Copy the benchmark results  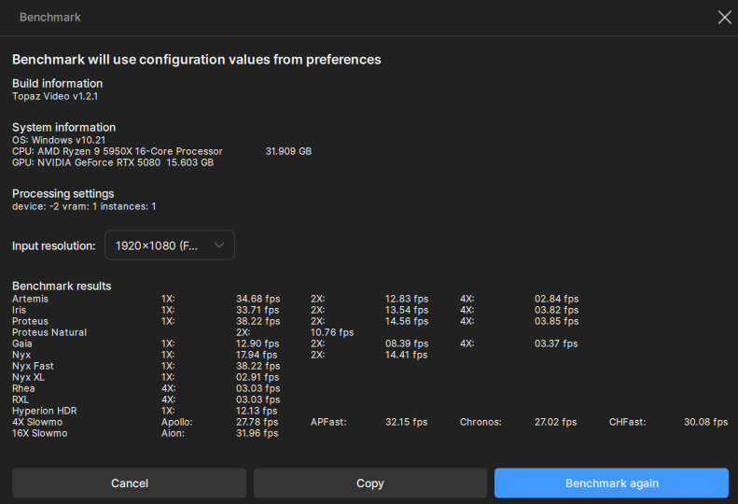tap(369, 483)
